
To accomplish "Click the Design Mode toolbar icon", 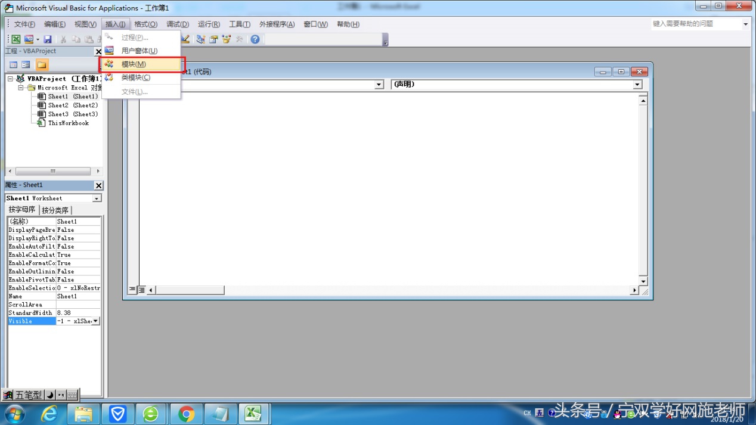I will click(185, 39).
